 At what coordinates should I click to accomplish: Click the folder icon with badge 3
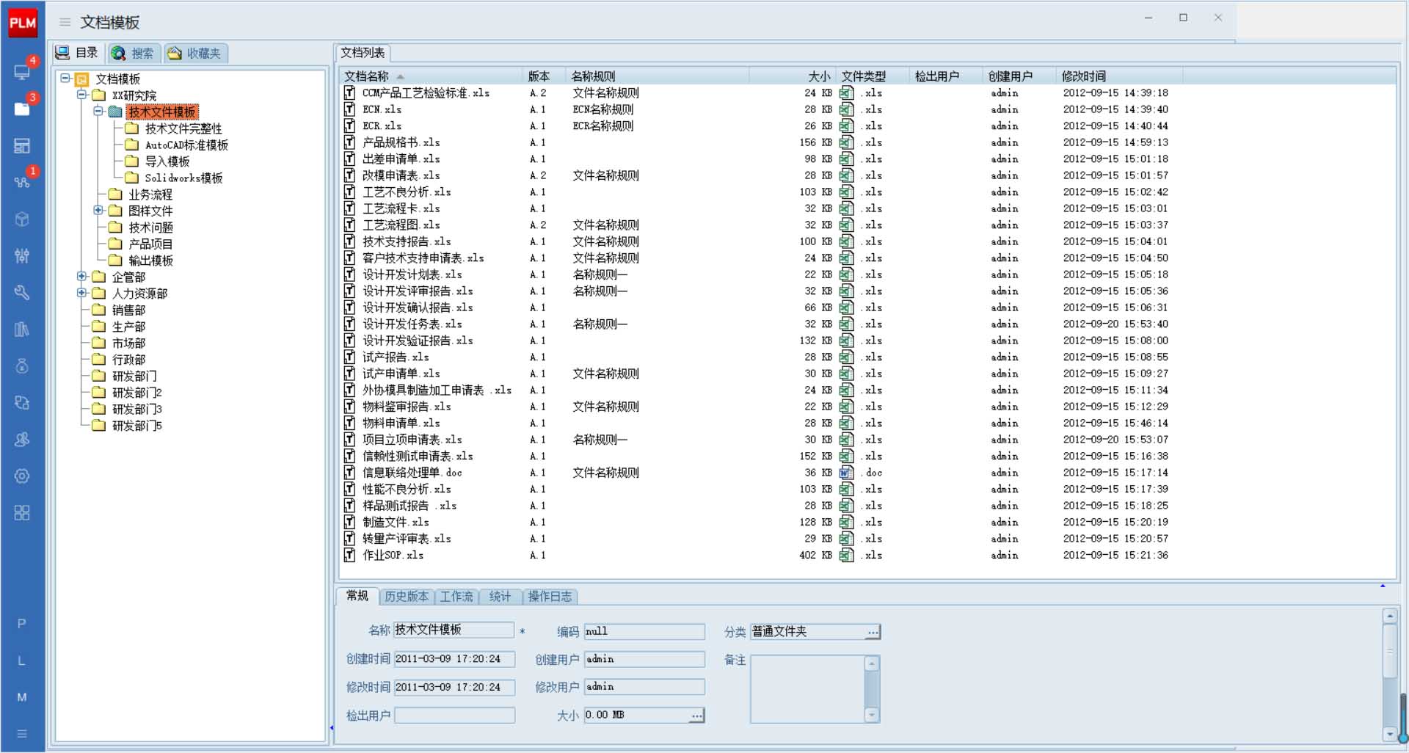[22, 109]
